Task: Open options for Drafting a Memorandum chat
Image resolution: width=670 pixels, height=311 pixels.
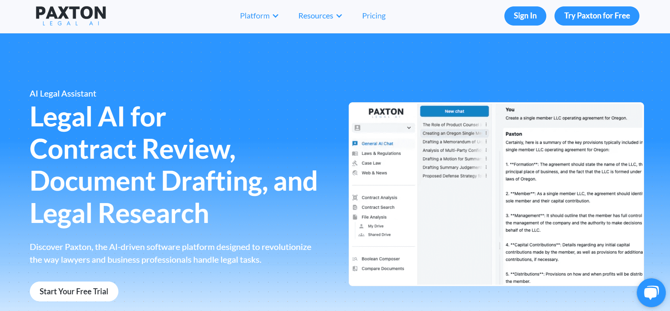Action: (486, 142)
